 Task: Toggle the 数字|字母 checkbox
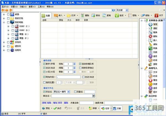click(x=45, y=64)
